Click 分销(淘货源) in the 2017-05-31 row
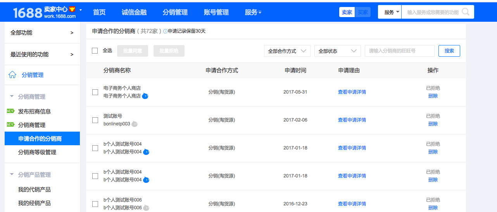This screenshot has width=497, height=212. [x=222, y=92]
